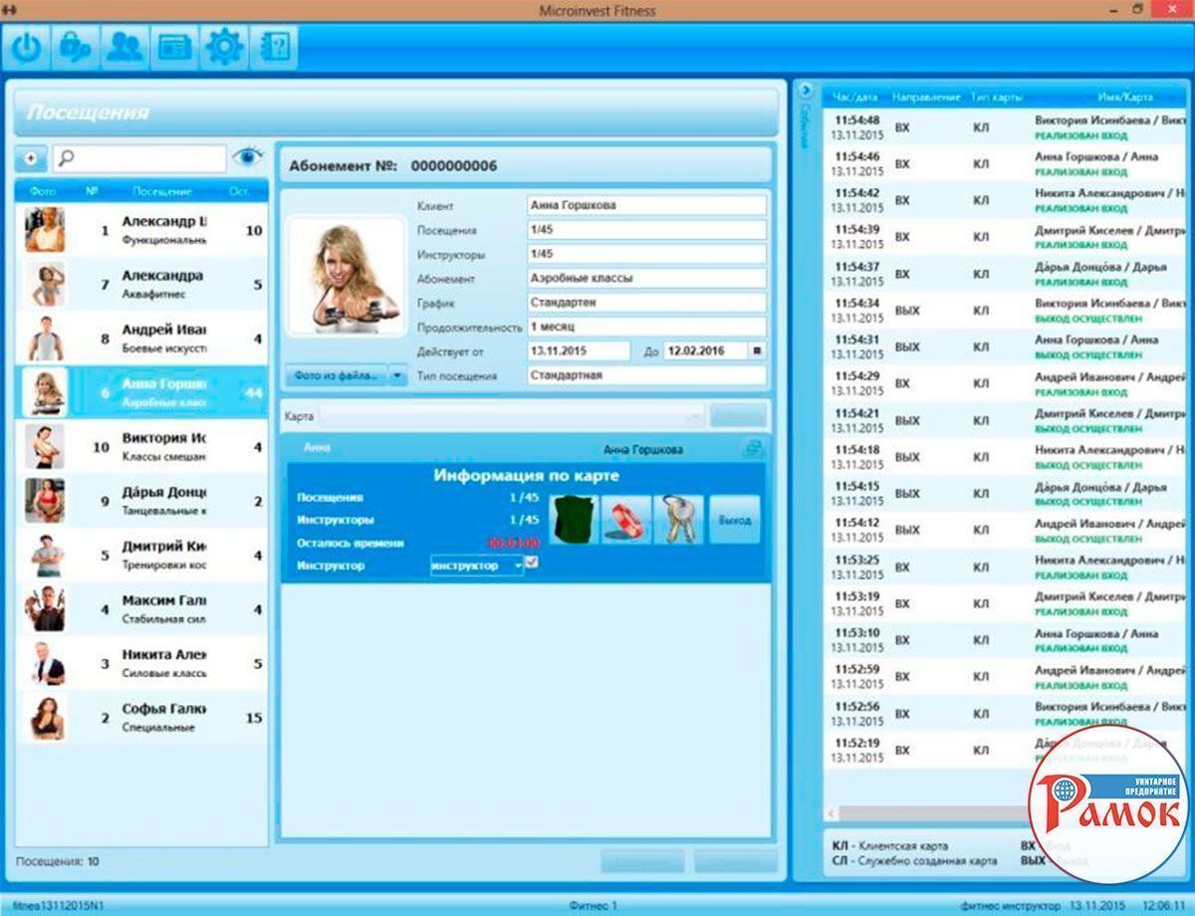This screenshot has width=1195, height=916.
Task: Click the График field Стандартен
Action: pos(647,302)
